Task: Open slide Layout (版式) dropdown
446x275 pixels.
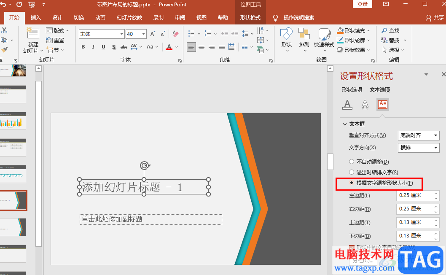Action: [x=57, y=30]
